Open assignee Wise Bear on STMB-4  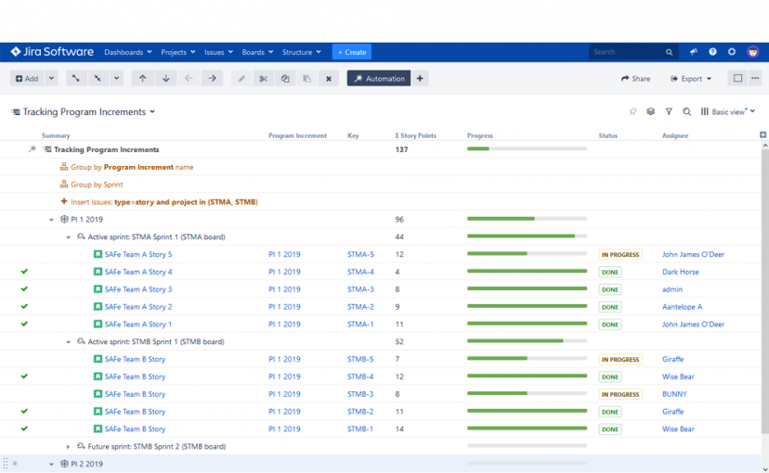click(x=678, y=377)
